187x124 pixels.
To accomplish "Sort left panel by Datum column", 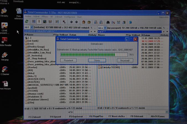I will point(78,35).
